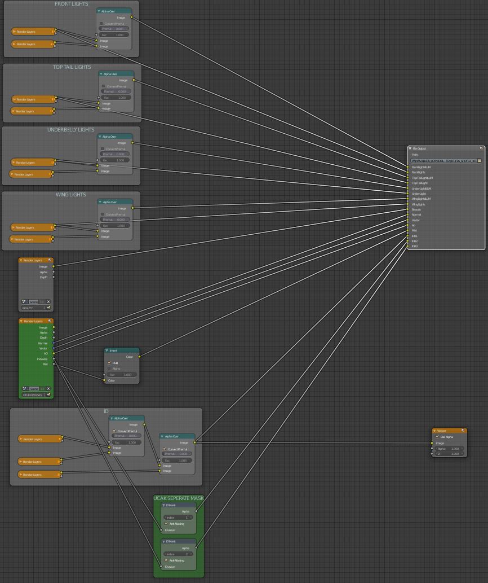Click Scene name field on OTHER PASSES node
This screenshot has height=583, width=488.
coord(36,388)
